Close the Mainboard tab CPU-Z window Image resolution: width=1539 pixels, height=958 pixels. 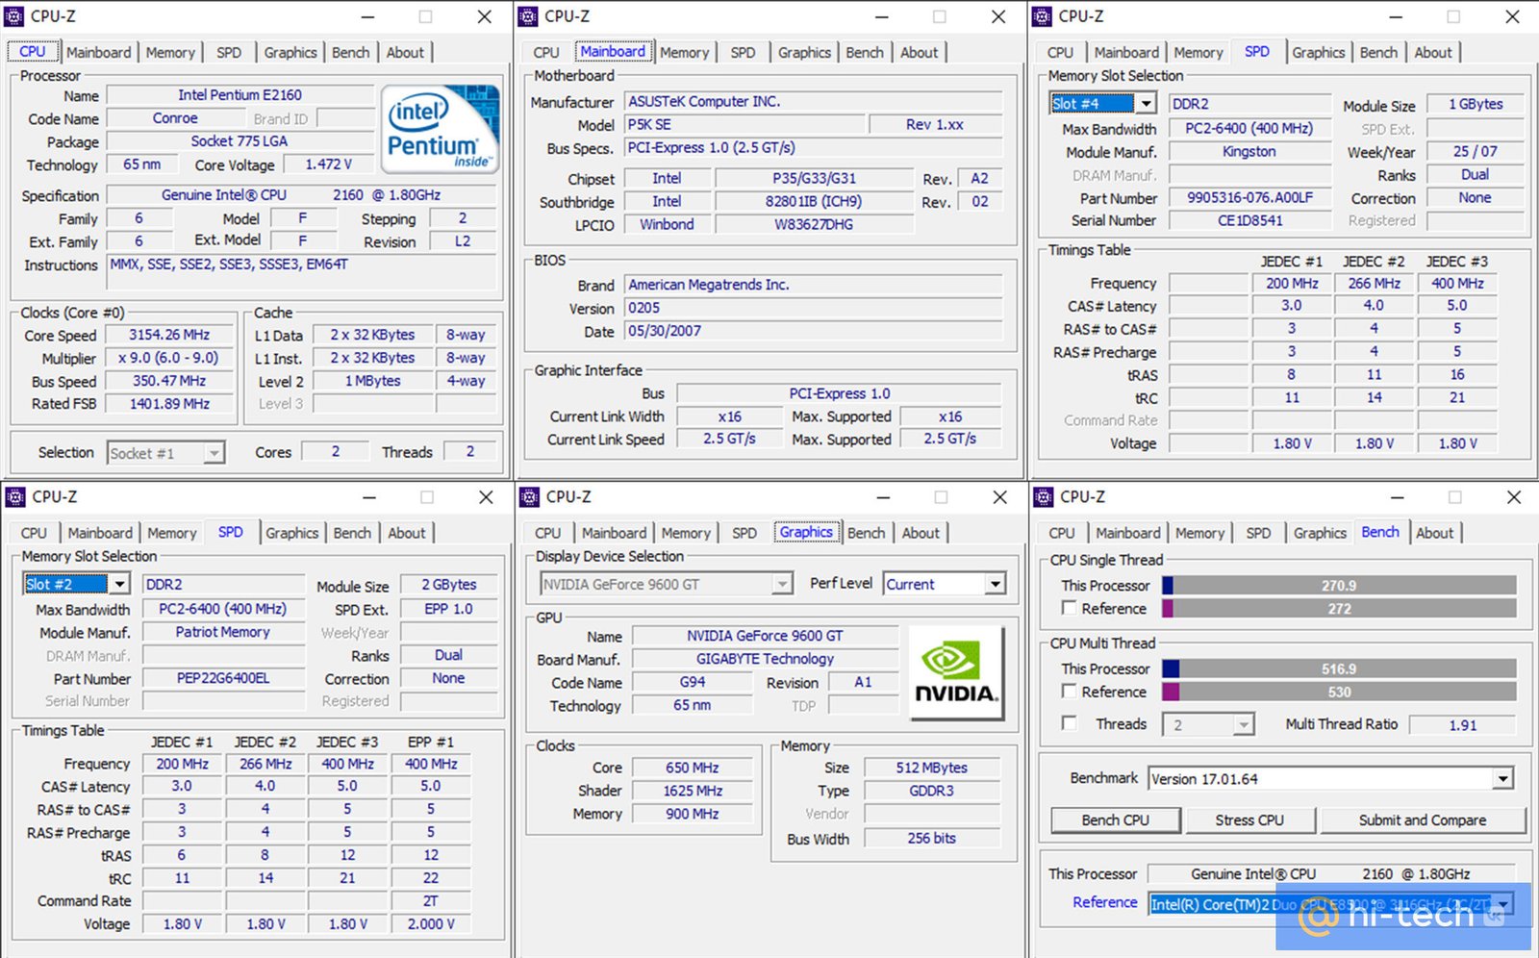click(998, 17)
